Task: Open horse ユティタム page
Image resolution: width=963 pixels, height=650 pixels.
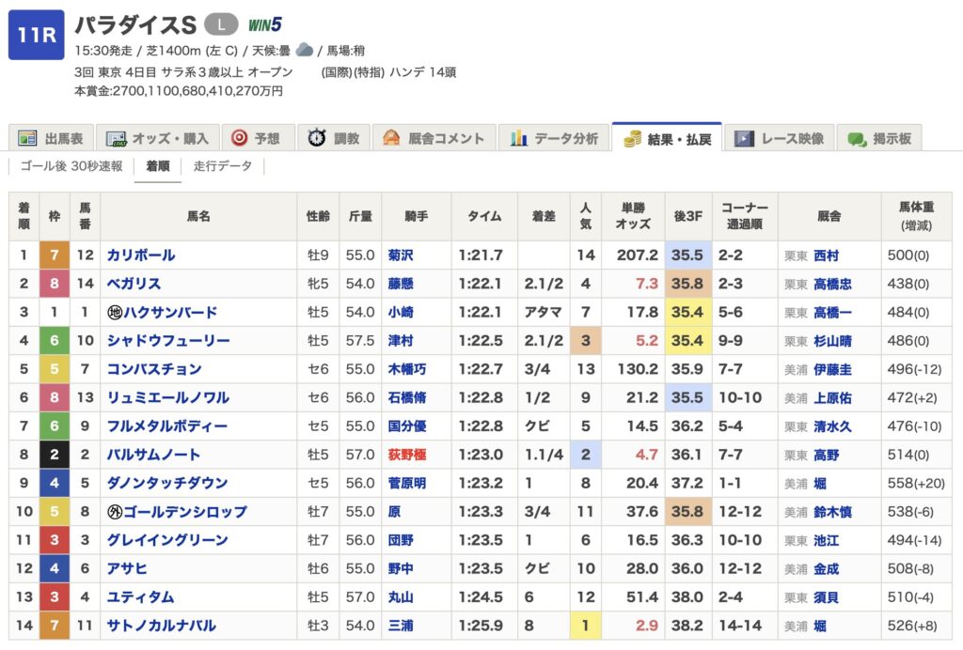Action: [x=141, y=597]
